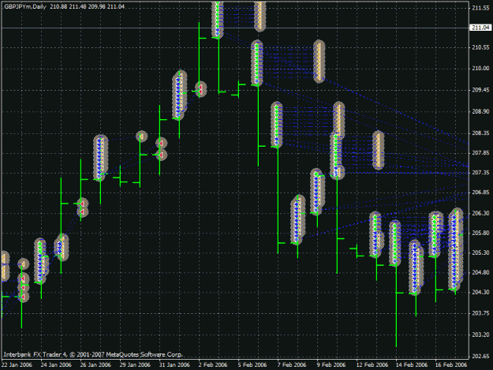Image resolution: width=493 pixels, height=370 pixels.
Task: Click the 2 Feb 2006 date label
Action: (213, 364)
